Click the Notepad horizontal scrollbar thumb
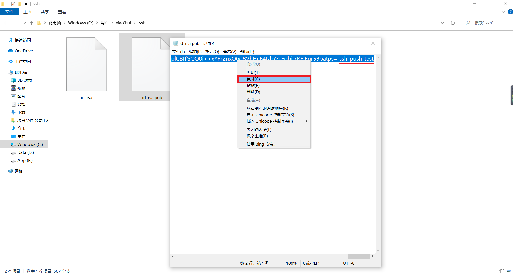This screenshot has width=513, height=274. pyautogui.click(x=359, y=256)
